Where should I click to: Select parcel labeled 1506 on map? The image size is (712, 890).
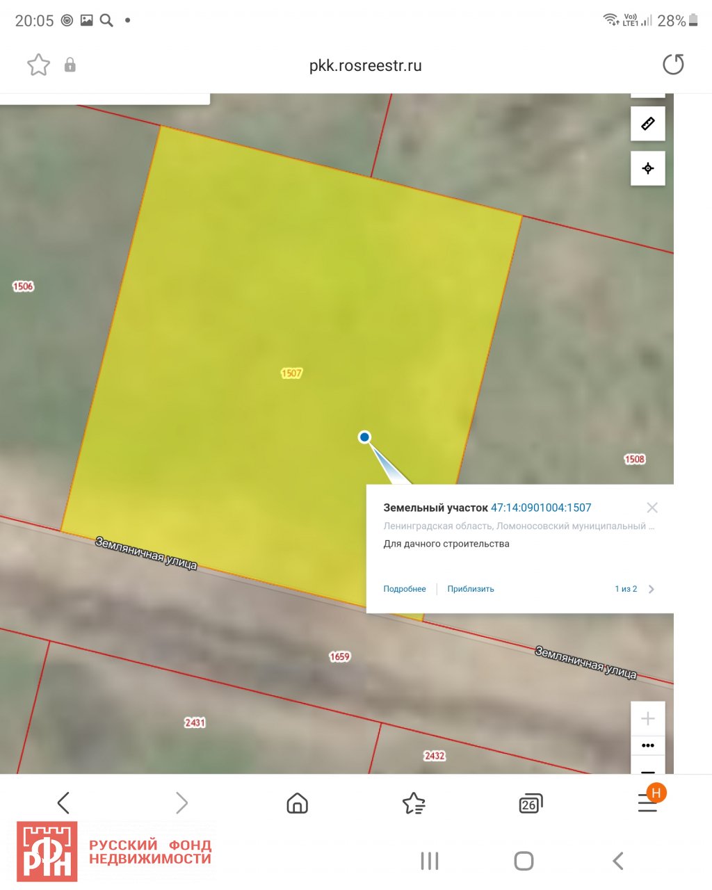click(23, 286)
